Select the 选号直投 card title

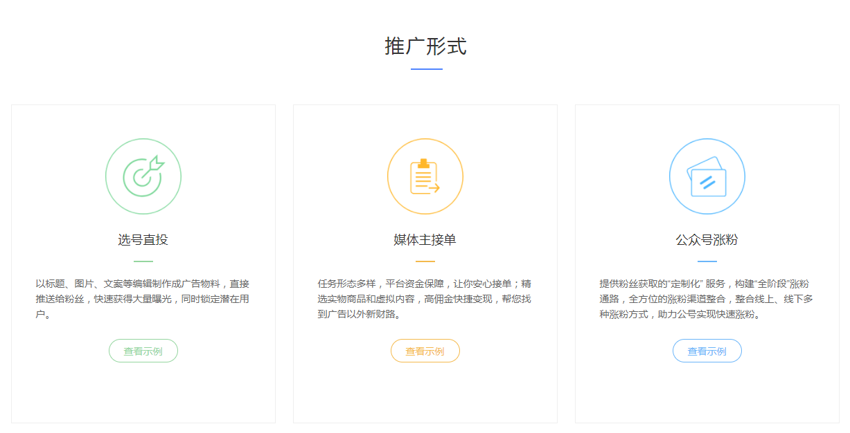143,240
